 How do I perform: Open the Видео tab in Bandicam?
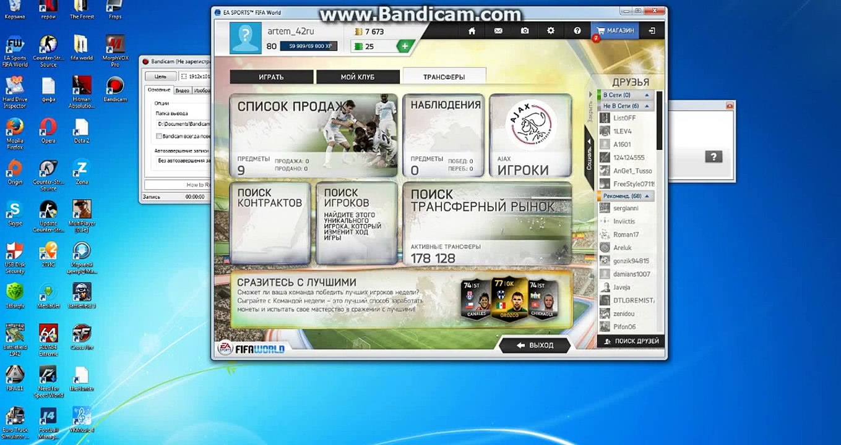click(x=182, y=90)
